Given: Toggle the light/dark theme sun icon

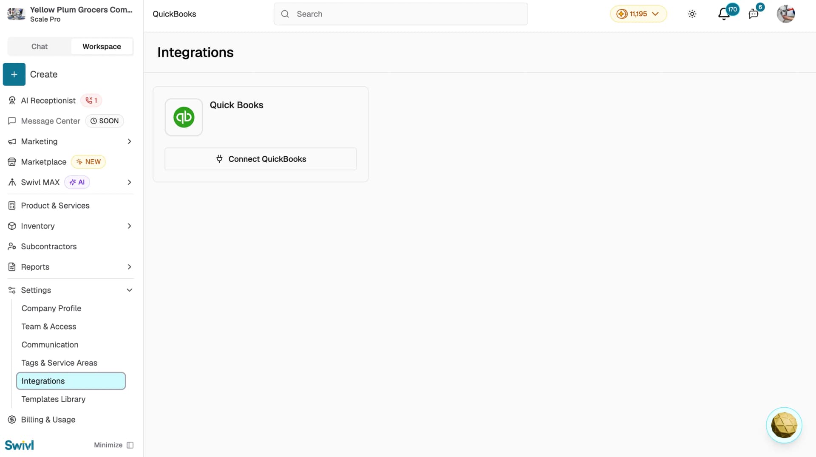Looking at the screenshot, I should coord(692,14).
